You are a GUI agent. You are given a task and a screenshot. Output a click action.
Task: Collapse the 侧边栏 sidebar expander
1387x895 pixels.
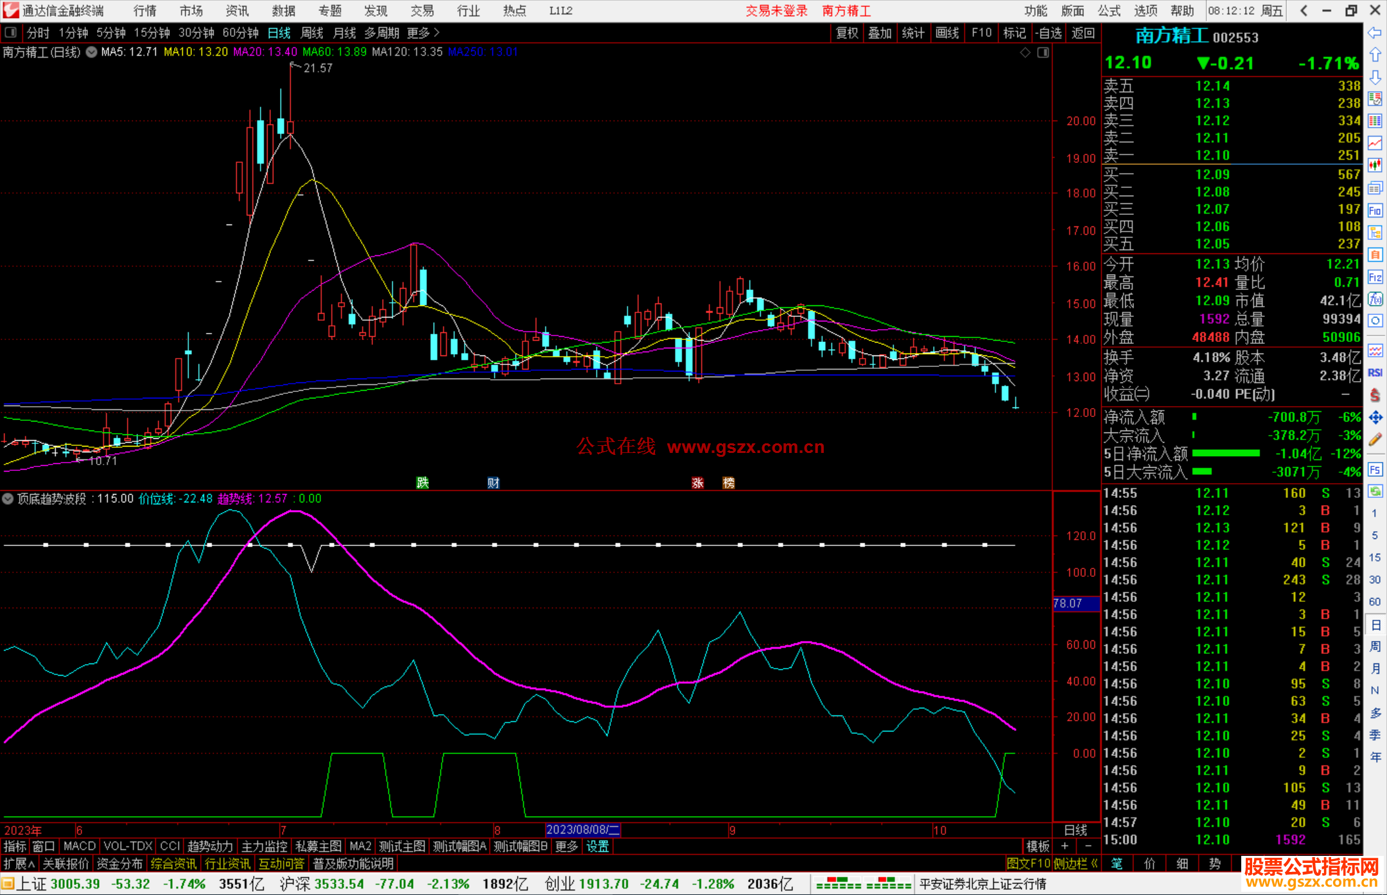(1076, 864)
